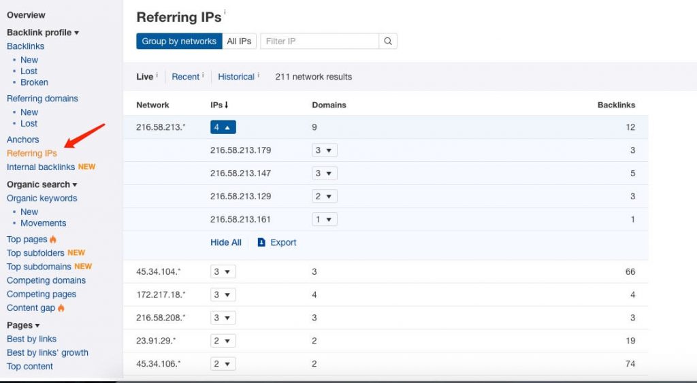Click the flame icon next to Content gap
Image resolution: width=697 pixels, height=383 pixels.
click(61, 308)
